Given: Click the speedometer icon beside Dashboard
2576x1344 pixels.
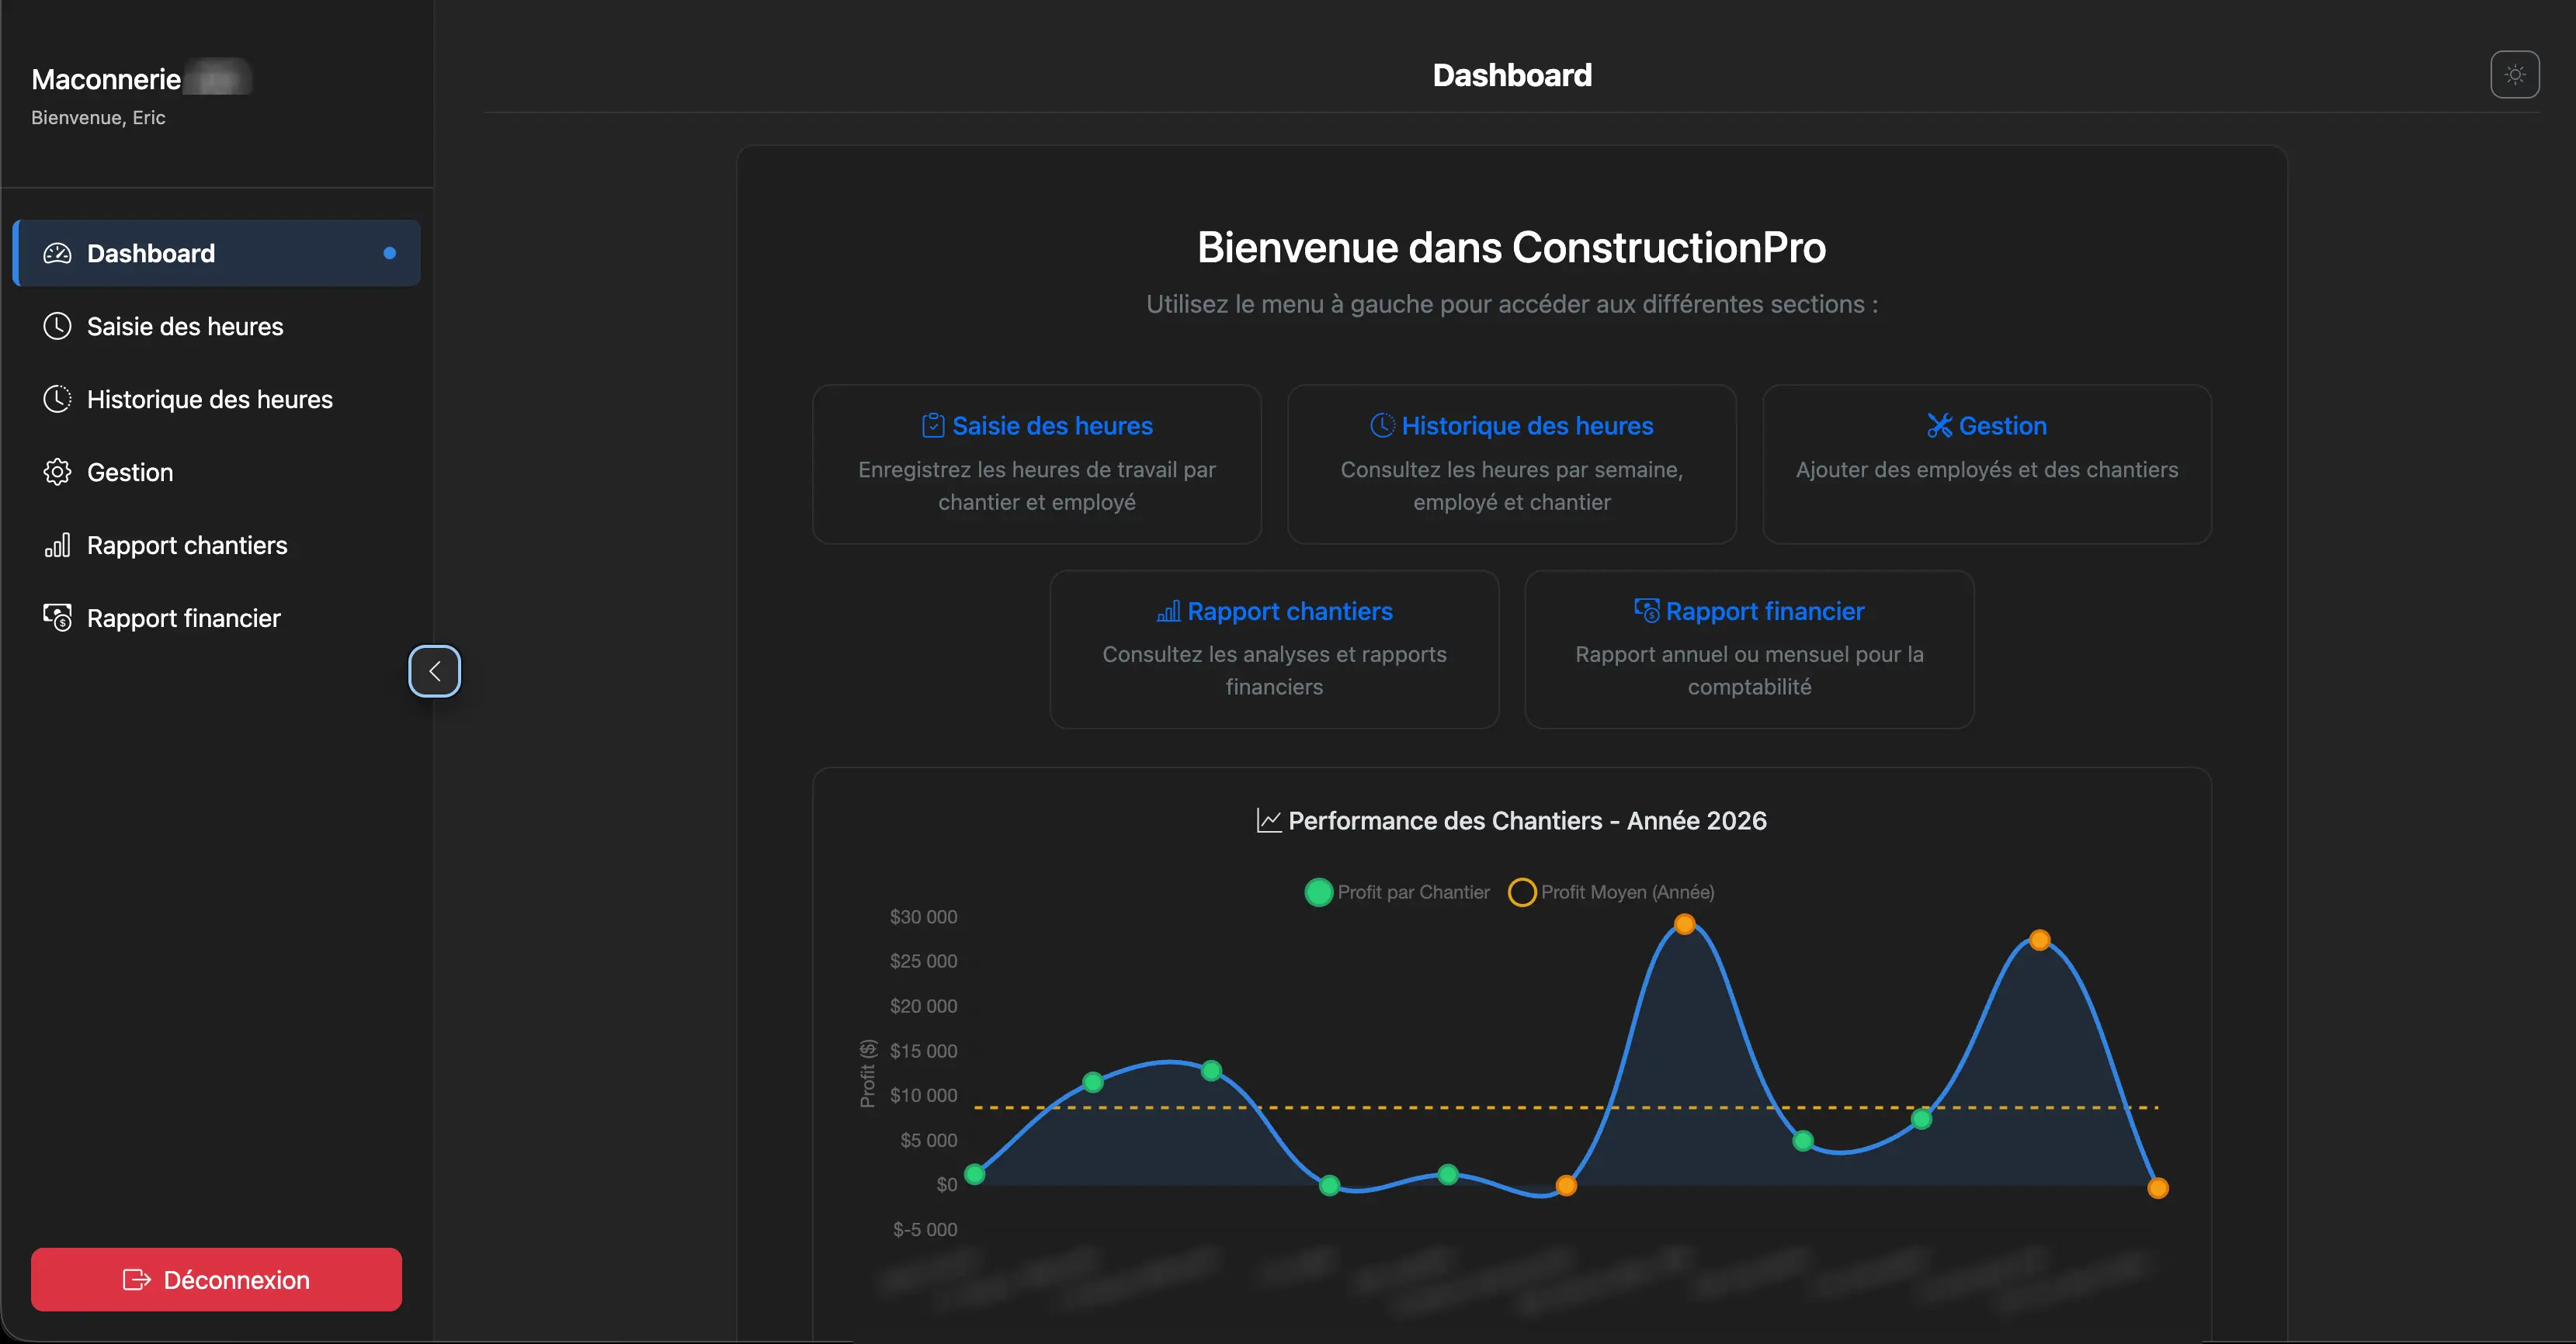Looking at the screenshot, I should pos(57,253).
